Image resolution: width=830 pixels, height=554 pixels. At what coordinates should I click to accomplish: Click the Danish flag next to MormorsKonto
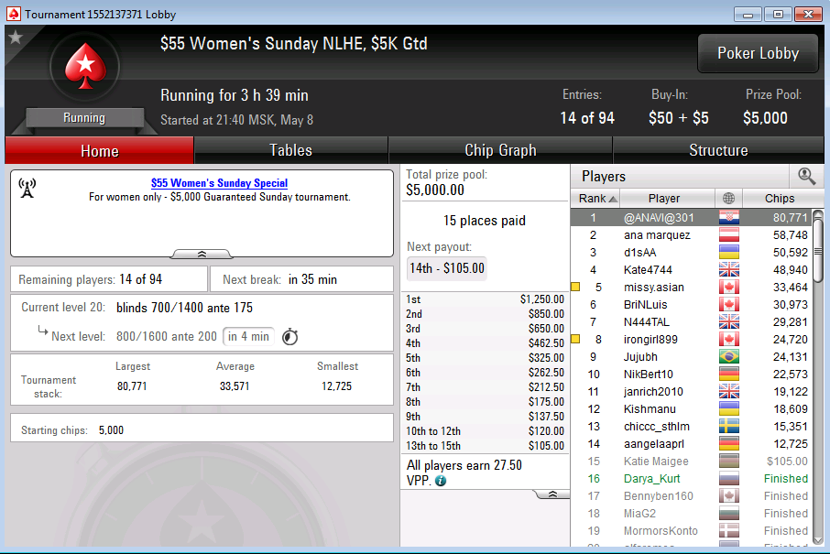pos(729,531)
